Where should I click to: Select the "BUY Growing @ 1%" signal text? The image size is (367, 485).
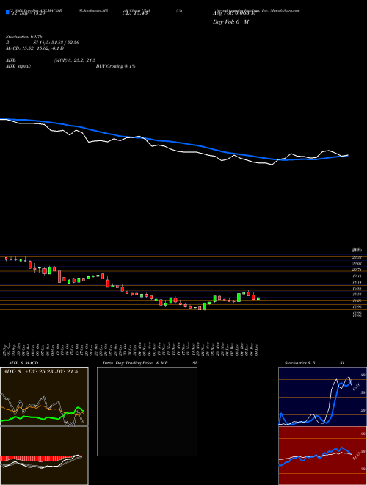115,66
